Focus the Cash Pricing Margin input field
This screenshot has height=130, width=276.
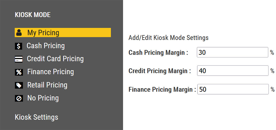233,53
